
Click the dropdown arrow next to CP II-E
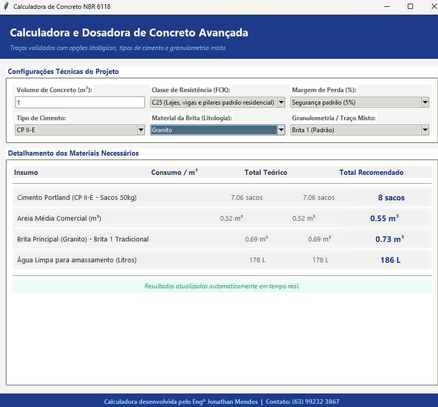click(x=141, y=130)
